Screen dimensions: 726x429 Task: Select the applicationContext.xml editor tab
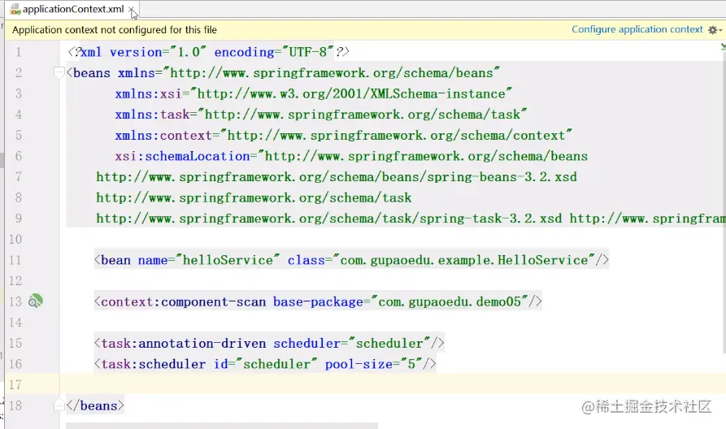tap(72, 9)
